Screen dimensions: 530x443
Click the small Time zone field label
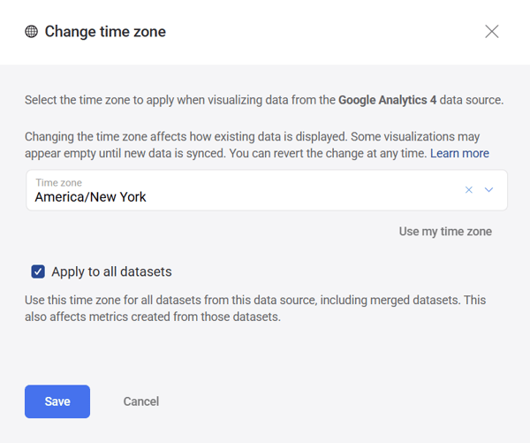pyautogui.click(x=58, y=182)
